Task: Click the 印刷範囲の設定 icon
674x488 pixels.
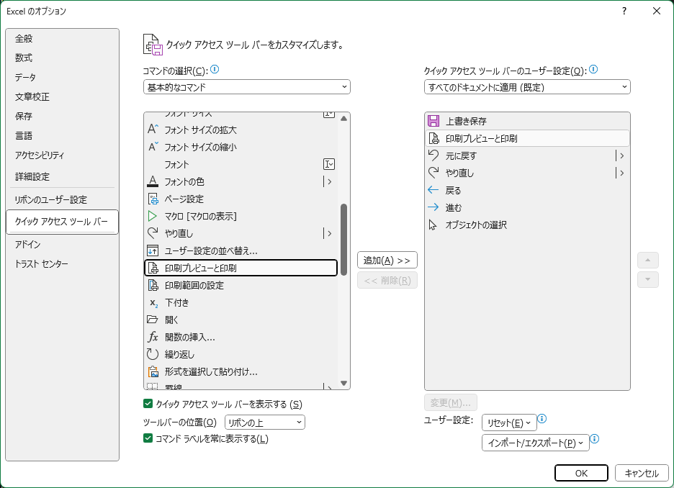Action: (x=153, y=285)
